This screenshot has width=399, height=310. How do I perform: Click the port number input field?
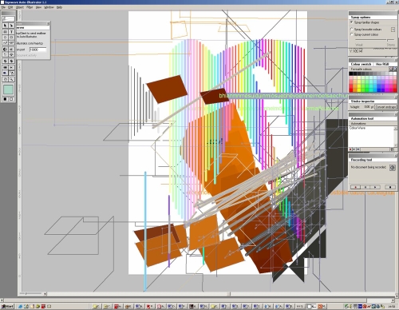click(38, 50)
